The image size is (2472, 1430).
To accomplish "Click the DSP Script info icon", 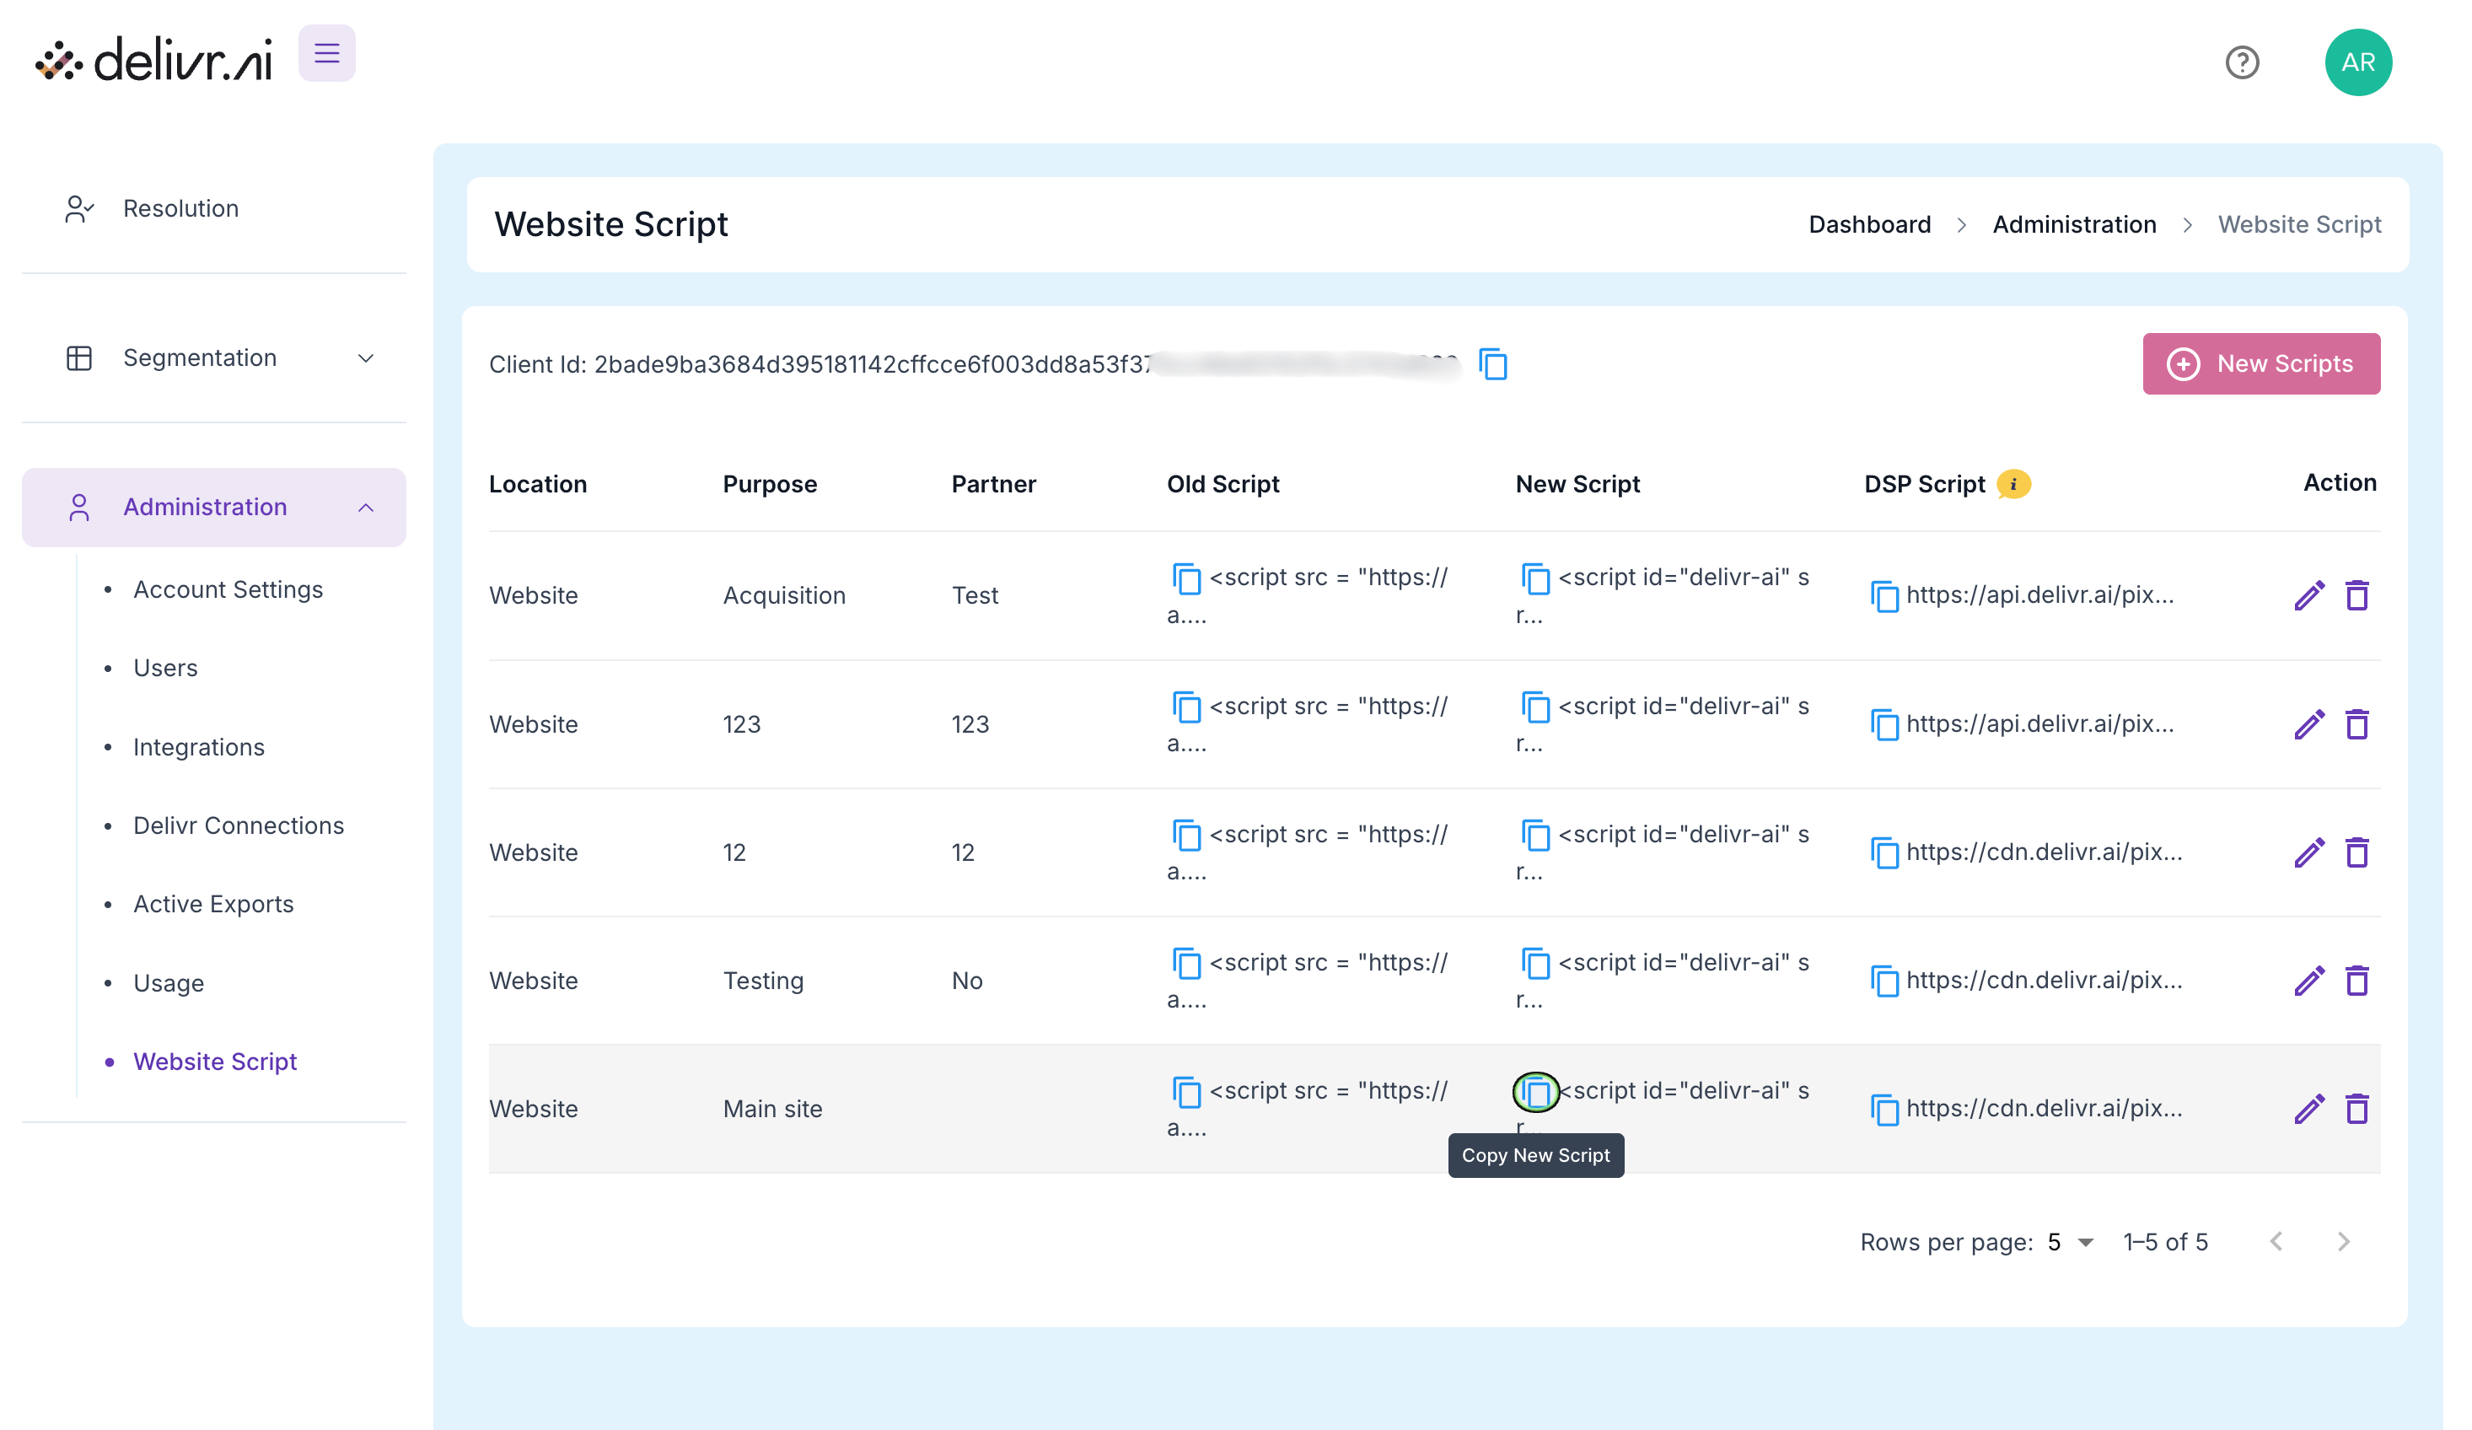I will (2013, 483).
